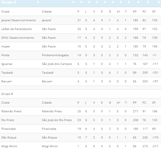161x151 pixels.
Task: Select the Leões de Paraisópolis club name
Action: pos(17,29)
